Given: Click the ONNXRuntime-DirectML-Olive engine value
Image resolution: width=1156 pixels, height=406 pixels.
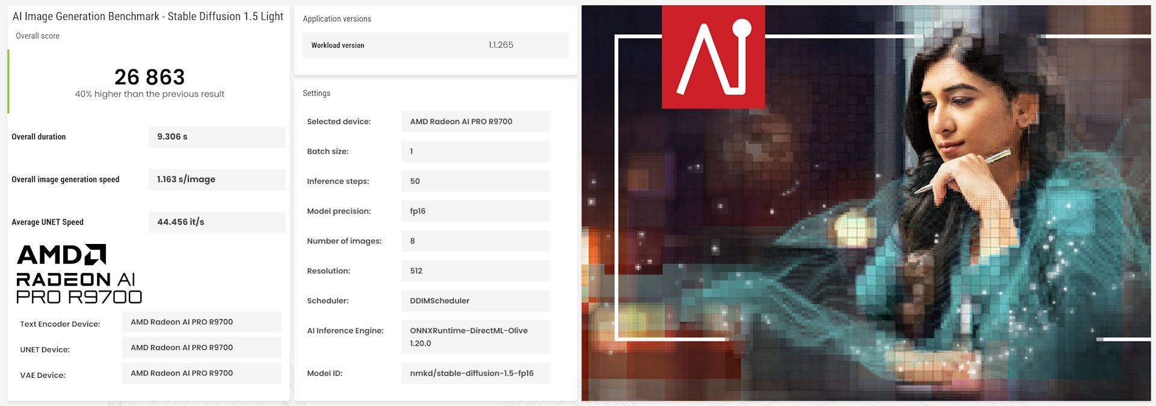Looking at the screenshot, I should (x=475, y=337).
